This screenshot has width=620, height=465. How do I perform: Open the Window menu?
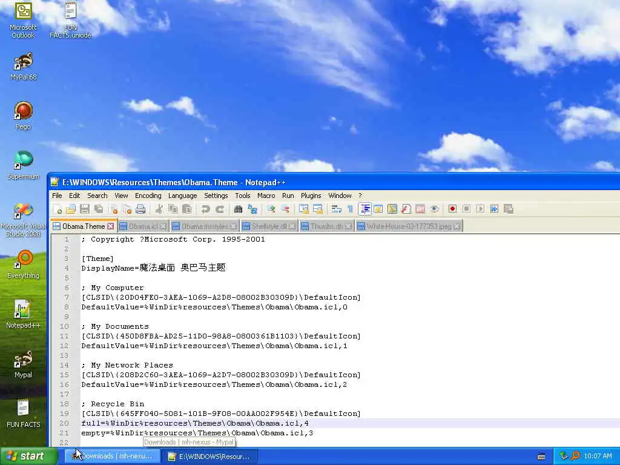tap(340, 196)
